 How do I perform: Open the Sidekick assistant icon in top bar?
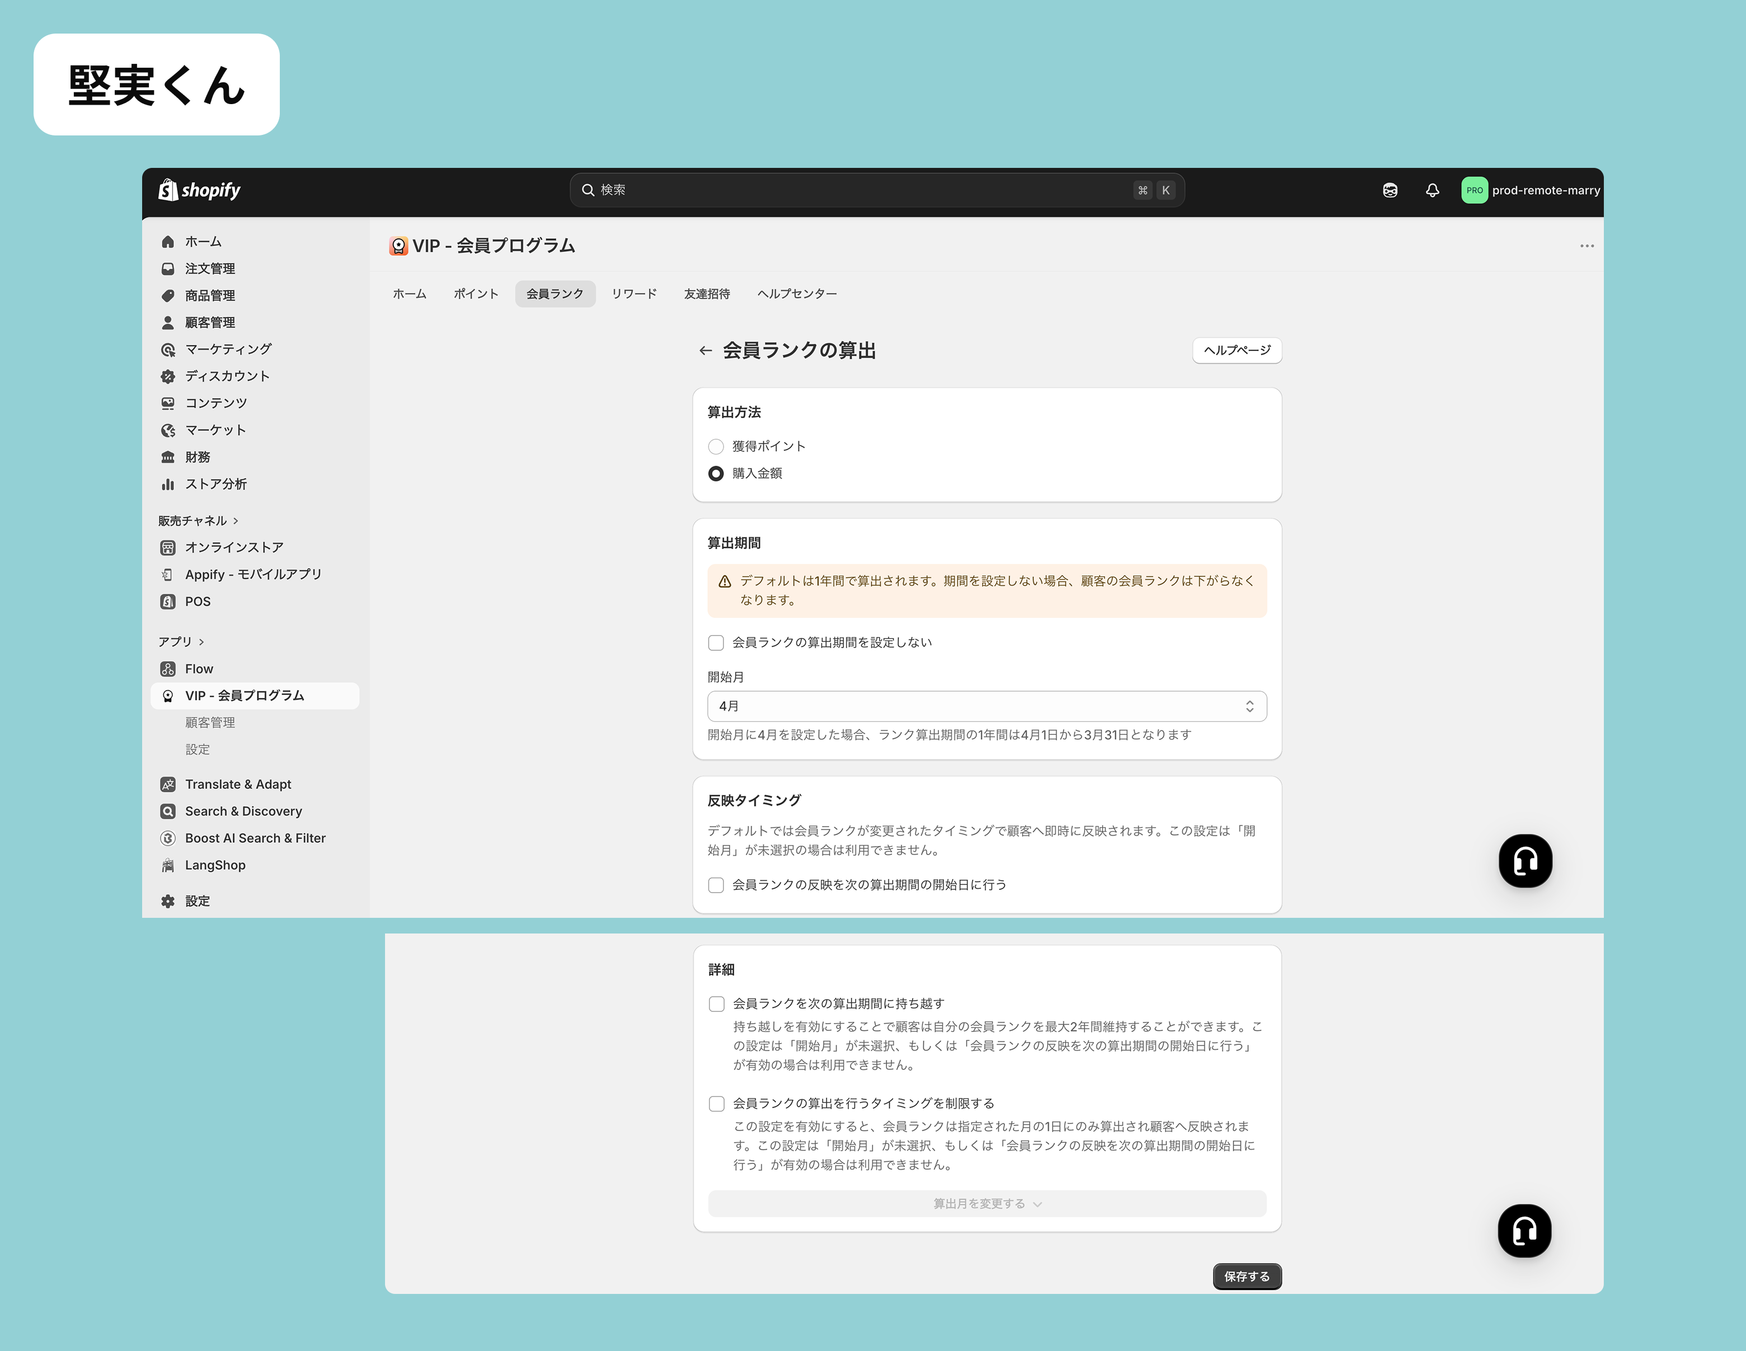point(1390,190)
